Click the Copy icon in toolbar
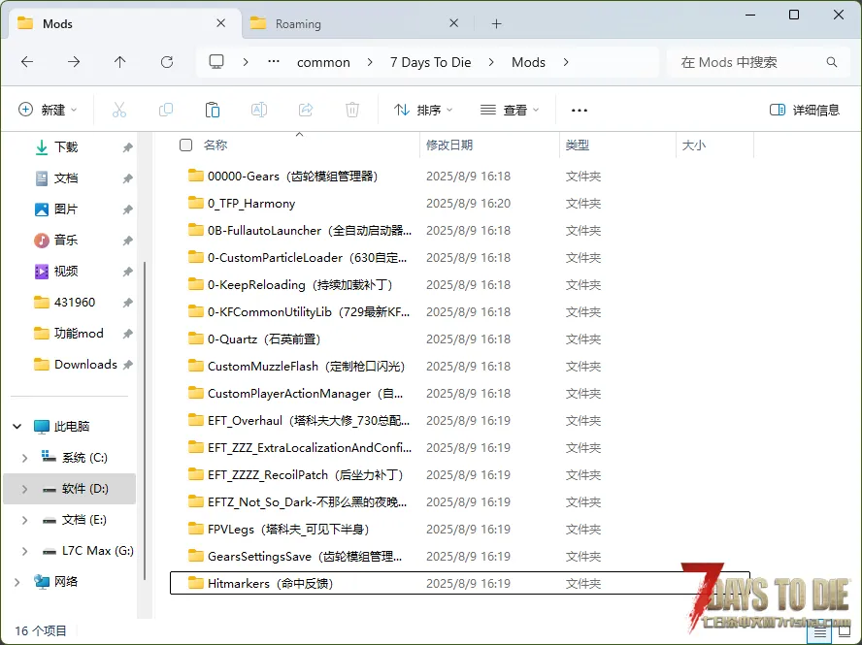The image size is (862, 645). click(166, 110)
